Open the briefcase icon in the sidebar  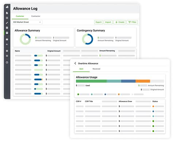7,39
